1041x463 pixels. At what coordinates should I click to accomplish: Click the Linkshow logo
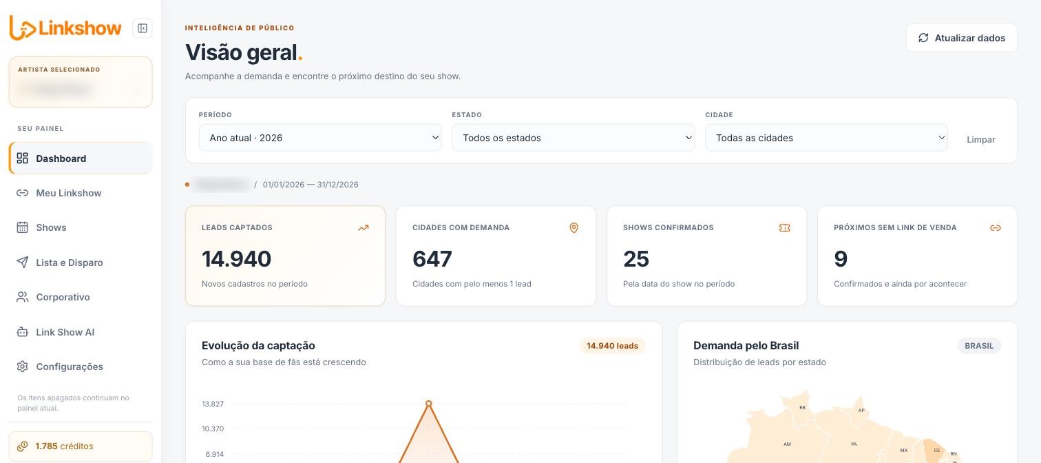coord(65,28)
